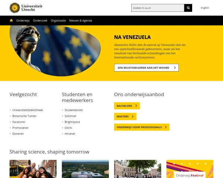Switch language to English

(205, 8)
